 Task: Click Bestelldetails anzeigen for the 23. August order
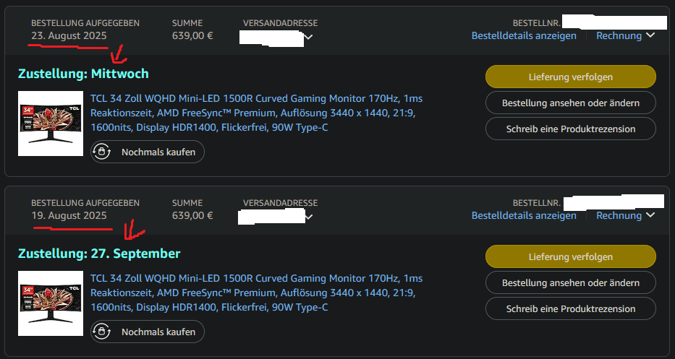pyautogui.click(x=524, y=35)
